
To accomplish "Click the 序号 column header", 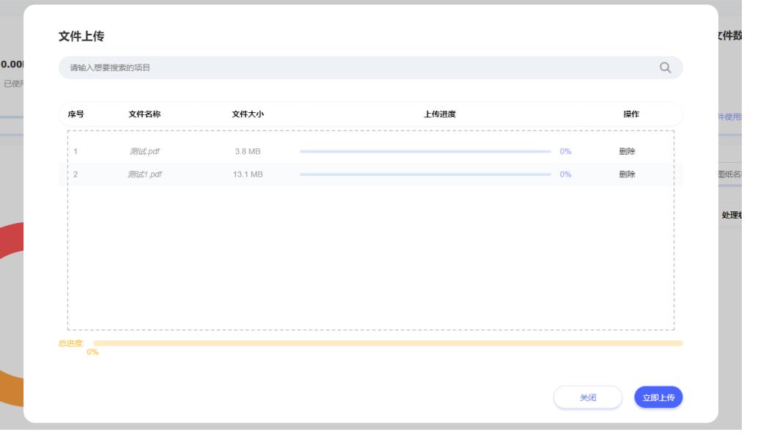I will click(76, 114).
